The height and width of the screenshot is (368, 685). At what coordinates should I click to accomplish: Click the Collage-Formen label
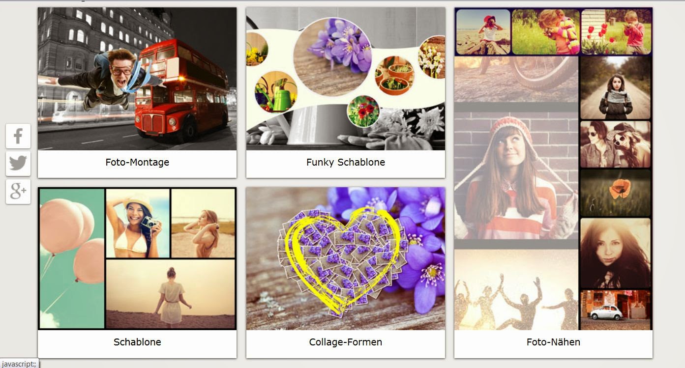click(x=346, y=342)
